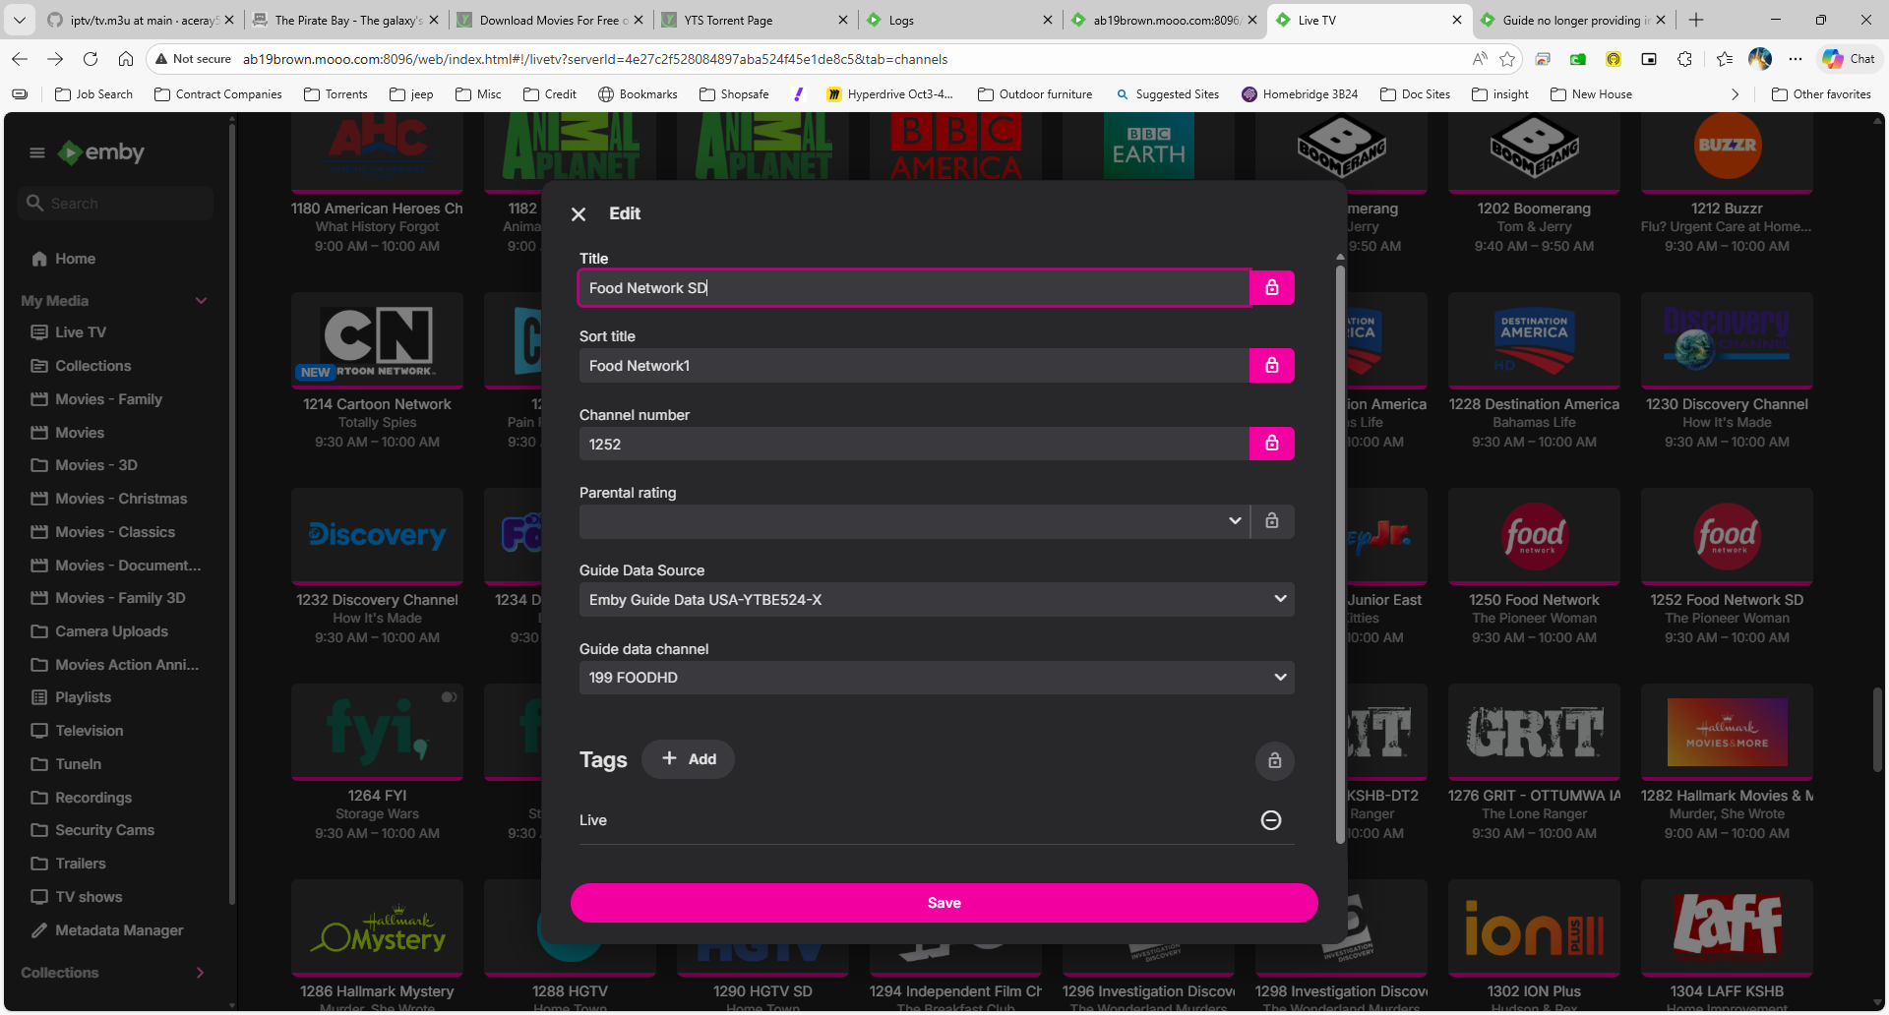The width and height of the screenshot is (1889, 1015).
Task: Remove the Live tag with the minus icon
Action: 1271,820
